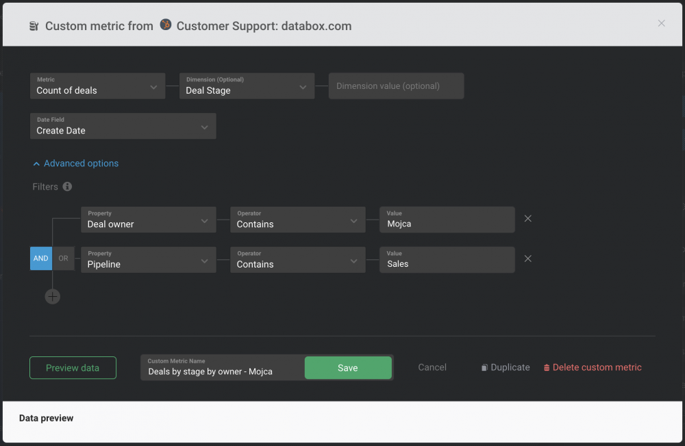Screen dimensions: 685x446
Task: Save the custom metric
Action: 347,368
